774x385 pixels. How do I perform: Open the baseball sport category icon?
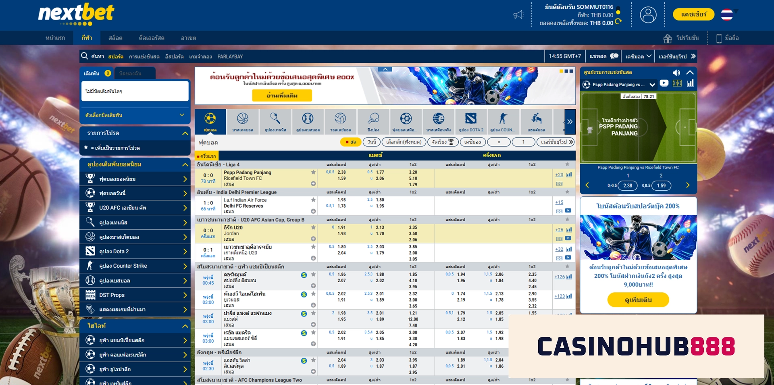(x=308, y=121)
